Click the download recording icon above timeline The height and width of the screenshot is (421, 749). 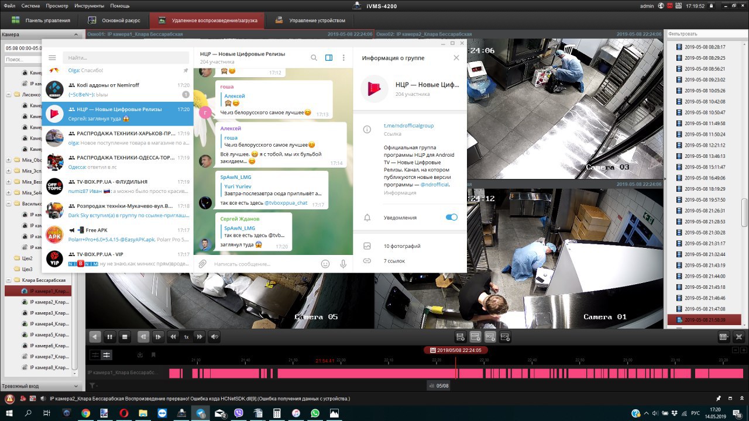[140, 354]
